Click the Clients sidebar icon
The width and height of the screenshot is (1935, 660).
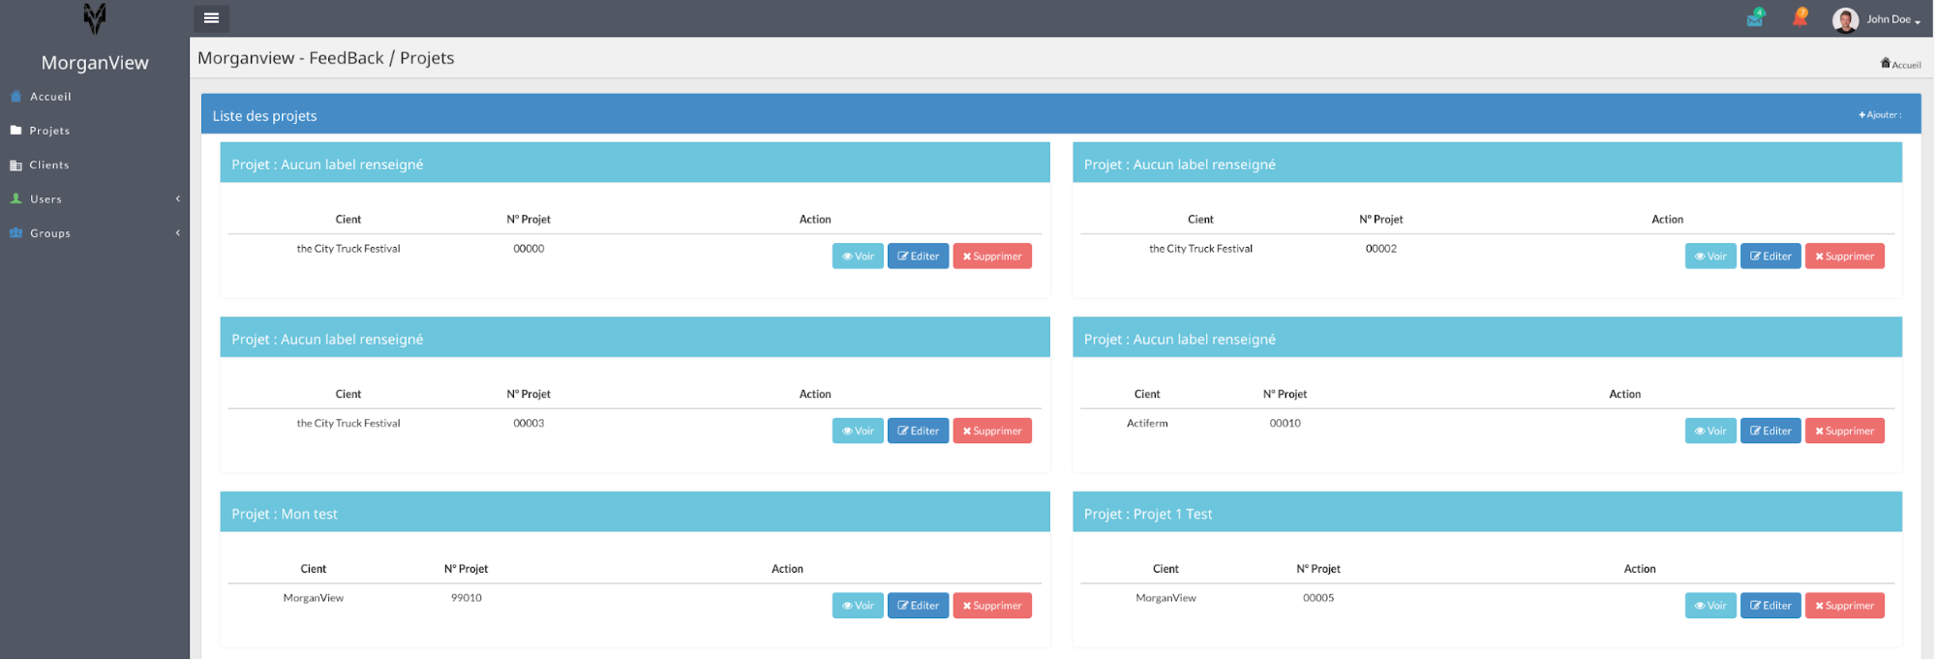tap(16, 165)
